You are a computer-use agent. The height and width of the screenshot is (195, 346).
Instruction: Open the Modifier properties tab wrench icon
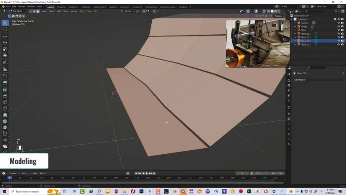288,119
